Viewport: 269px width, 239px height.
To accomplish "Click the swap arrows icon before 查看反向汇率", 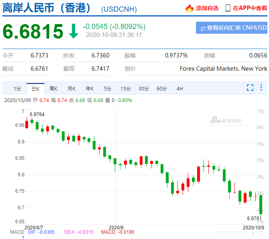I will click(x=203, y=28).
